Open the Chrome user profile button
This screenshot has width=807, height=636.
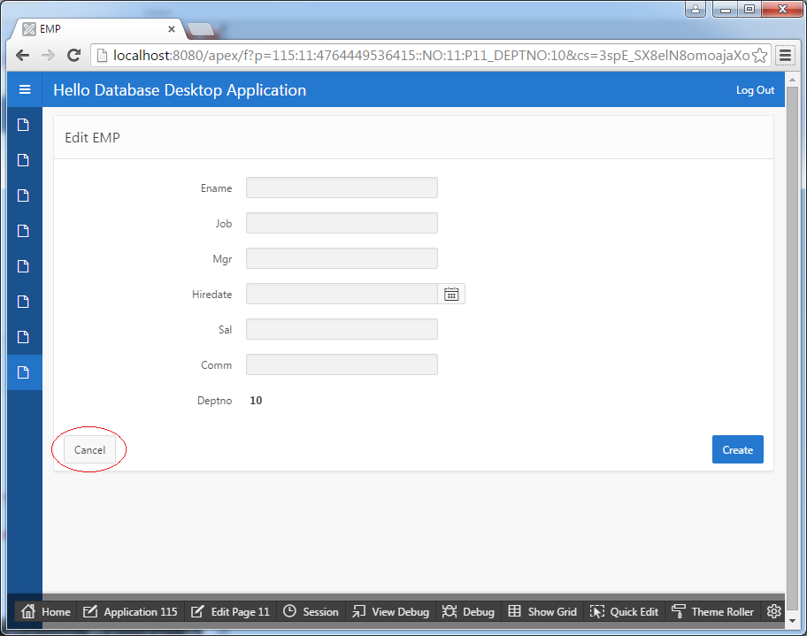pos(696,9)
